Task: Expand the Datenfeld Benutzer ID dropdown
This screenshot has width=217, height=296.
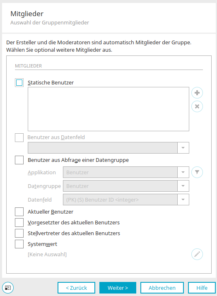Action: pos(183,200)
